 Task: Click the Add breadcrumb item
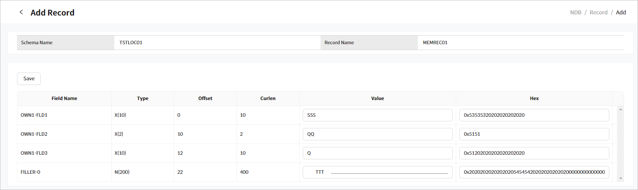coord(621,12)
